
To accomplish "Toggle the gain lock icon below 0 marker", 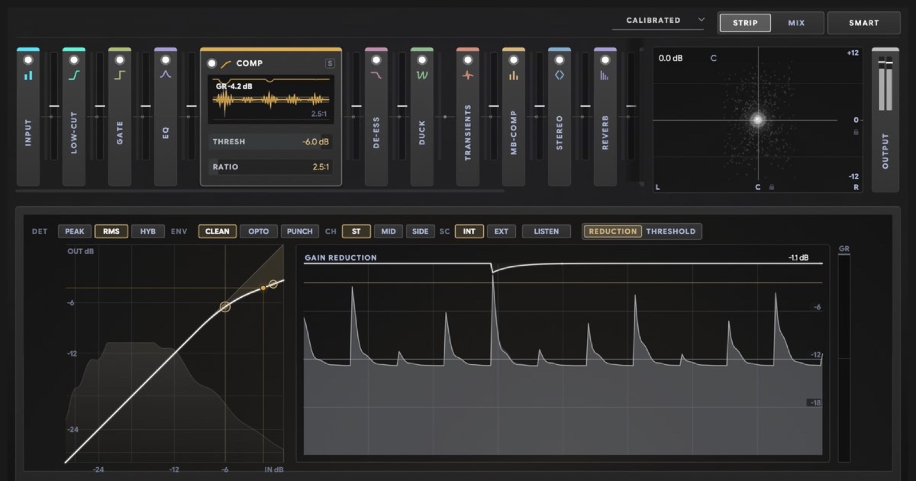I will point(856,132).
